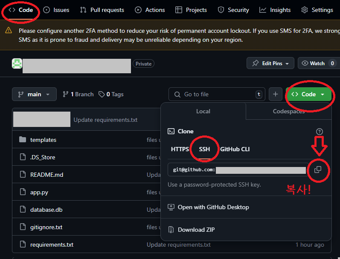Click the plus add file button
Viewport: 340px width, 259px height.
[x=276, y=94]
